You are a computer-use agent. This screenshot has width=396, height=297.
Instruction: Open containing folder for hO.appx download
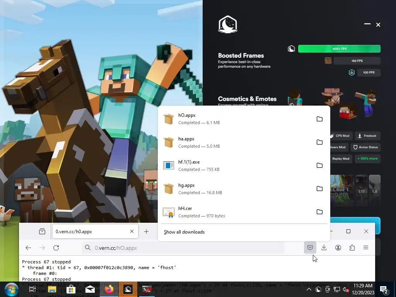[x=319, y=119]
